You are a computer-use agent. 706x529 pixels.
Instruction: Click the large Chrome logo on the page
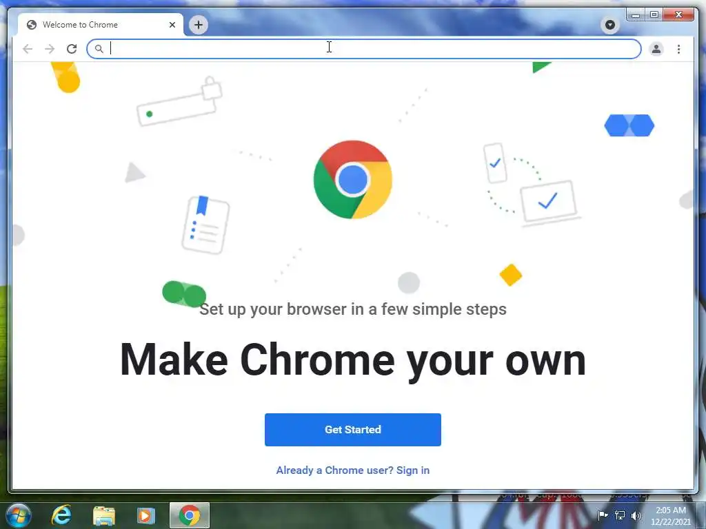352,180
